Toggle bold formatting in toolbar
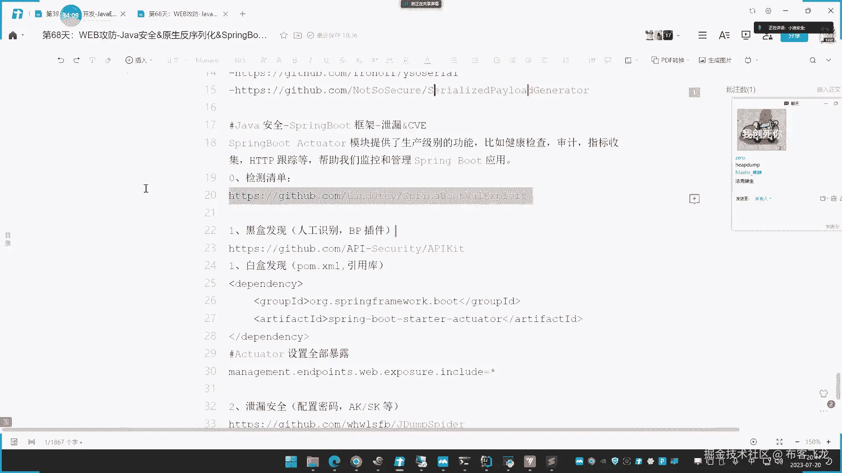This screenshot has height=473, width=842. 294,60
